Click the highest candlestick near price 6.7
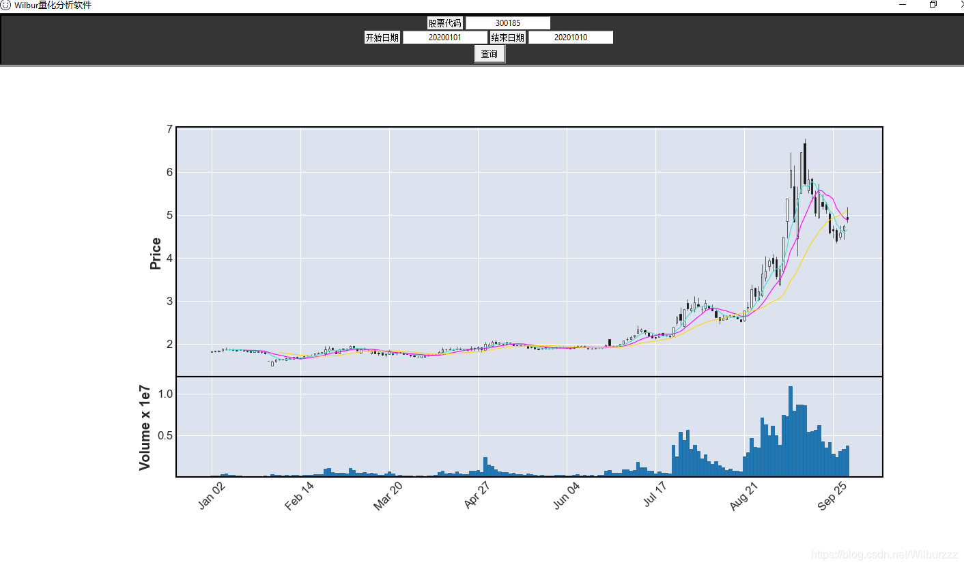Screen dimensions: 964x567 point(805,162)
